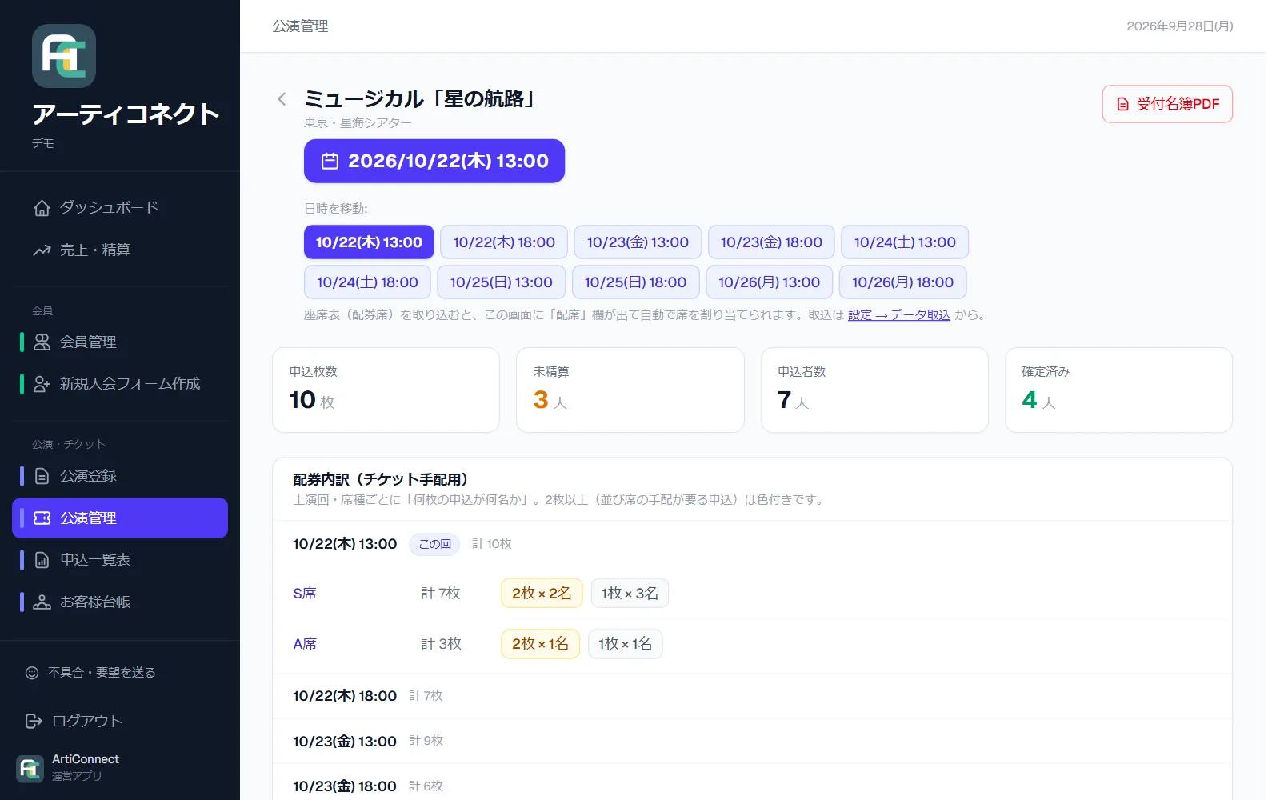Viewport: 1280px width, 800px height.
Task: Click the S席 2枚×2名 highlighted chip
Action: [x=542, y=594]
